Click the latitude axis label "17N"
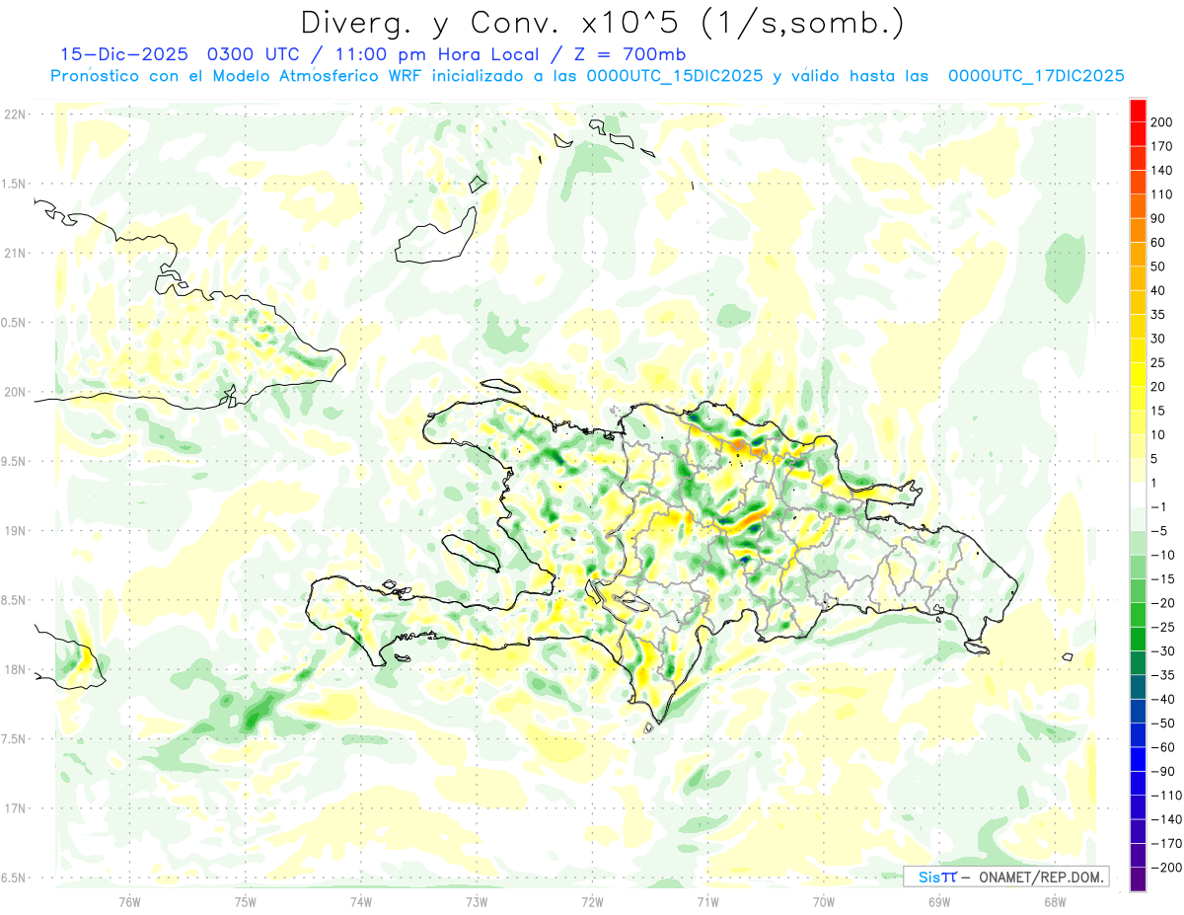 pos(15,809)
